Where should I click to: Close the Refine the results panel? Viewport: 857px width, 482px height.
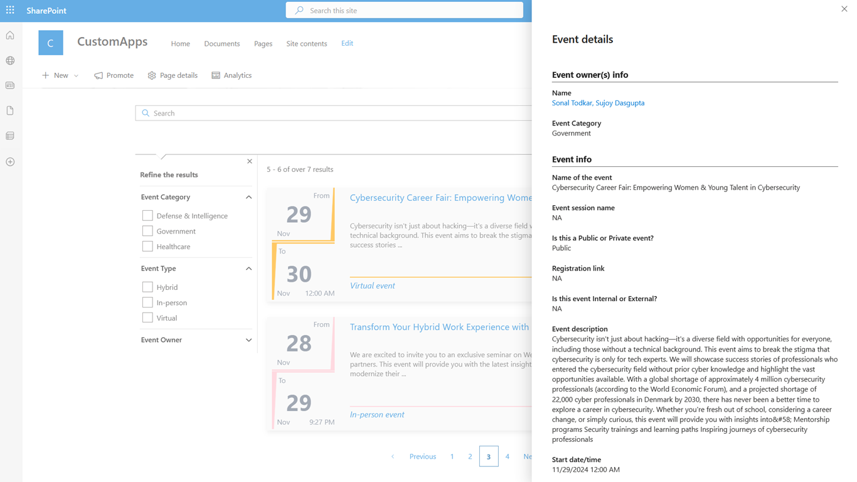250,161
